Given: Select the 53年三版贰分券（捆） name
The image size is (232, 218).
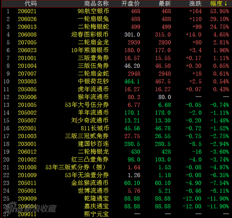Looking at the screenshot, I should [76, 167].
